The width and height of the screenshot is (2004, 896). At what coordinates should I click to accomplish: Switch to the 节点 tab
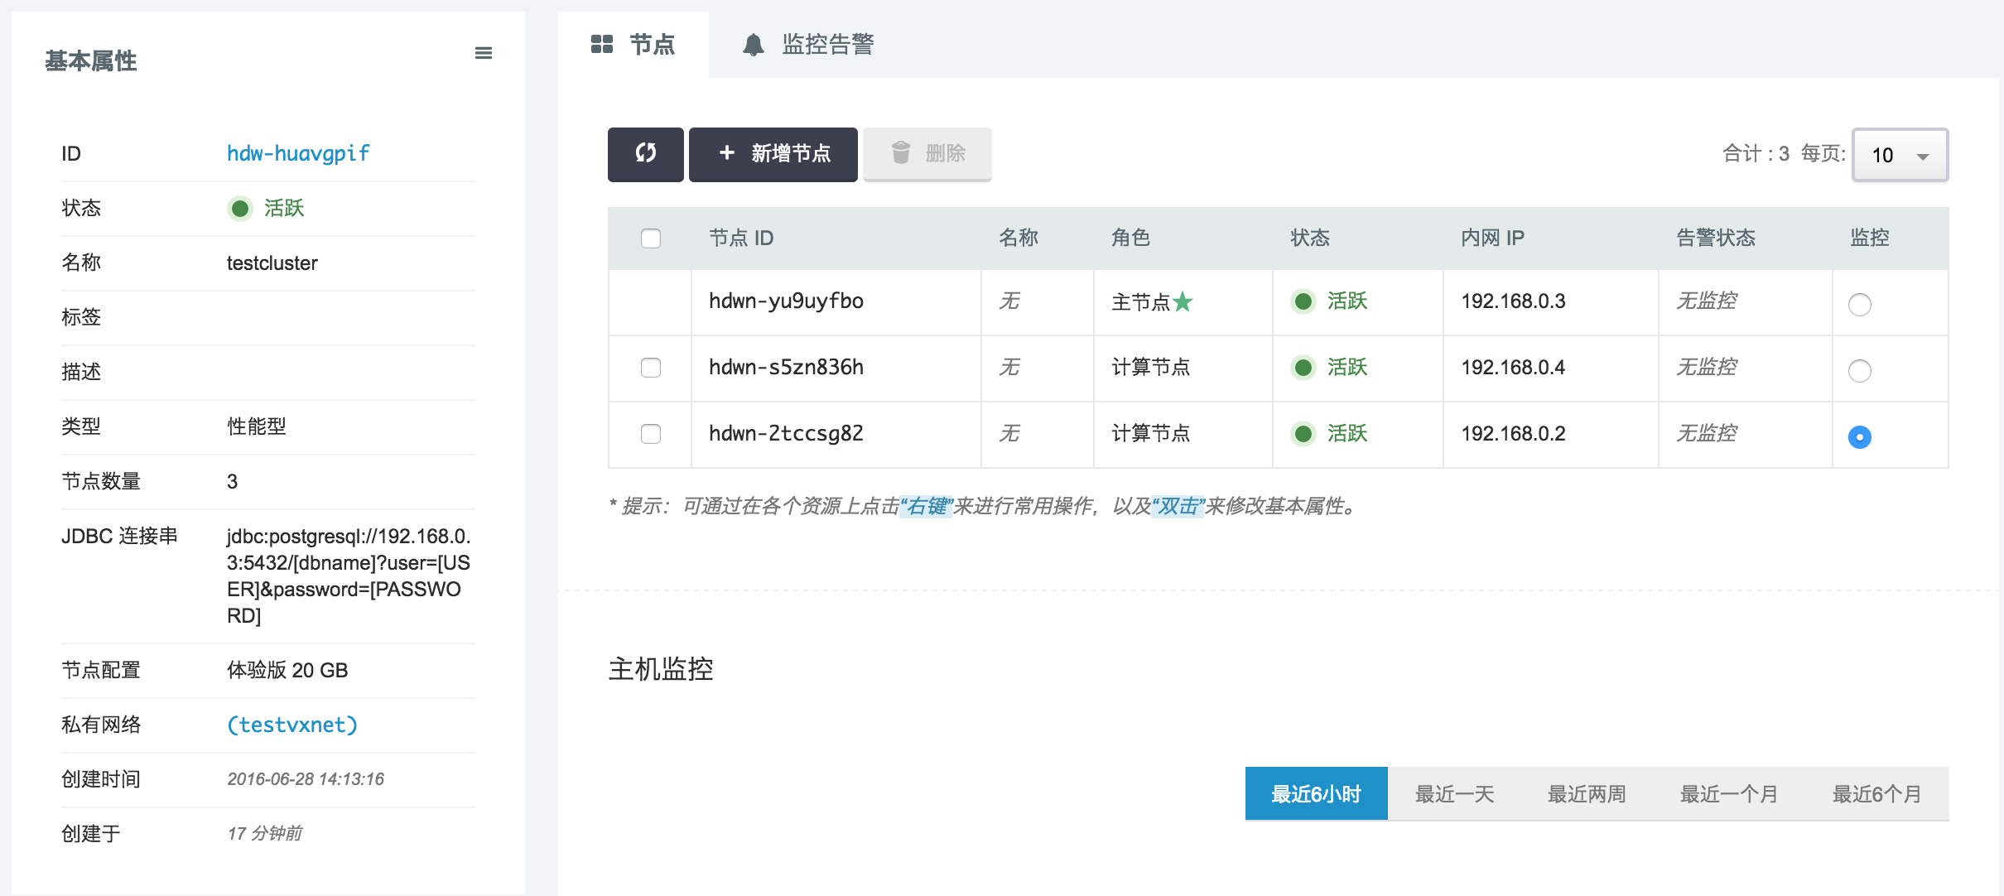tap(633, 45)
